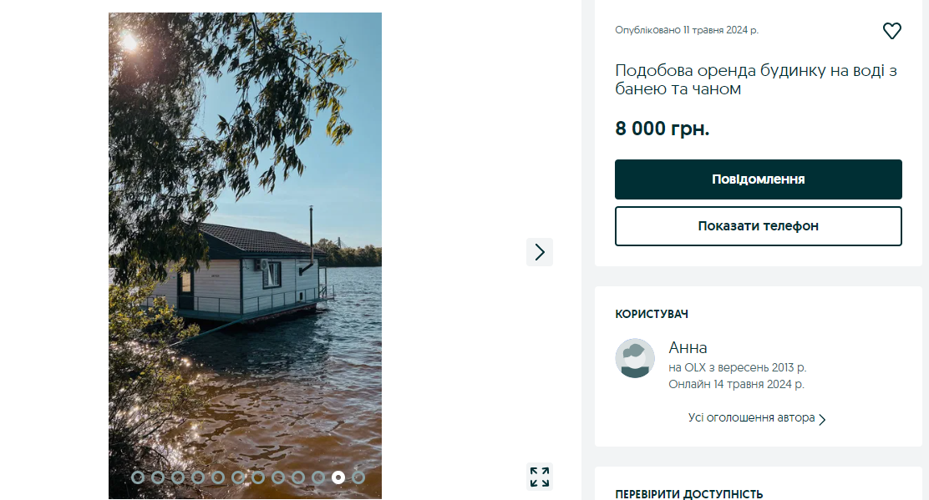Click the houseboat listing photo
Screen dimensions: 929x500
245,250
